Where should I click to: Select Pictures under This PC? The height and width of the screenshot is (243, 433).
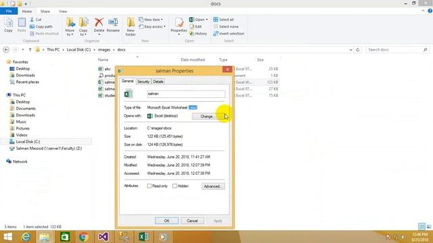click(x=20, y=128)
